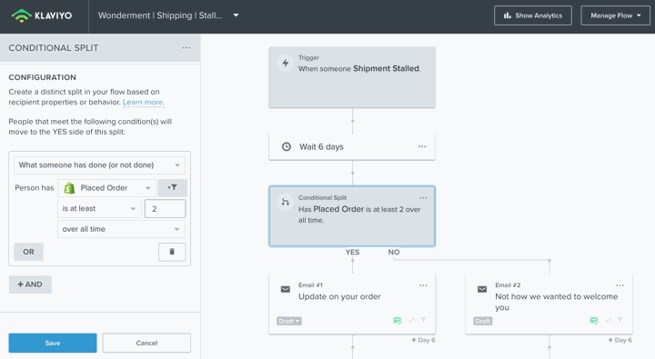Image resolution: width=655 pixels, height=359 pixels.
Task: Select the Conditional Split card on canvas
Action: [x=352, y=216]
